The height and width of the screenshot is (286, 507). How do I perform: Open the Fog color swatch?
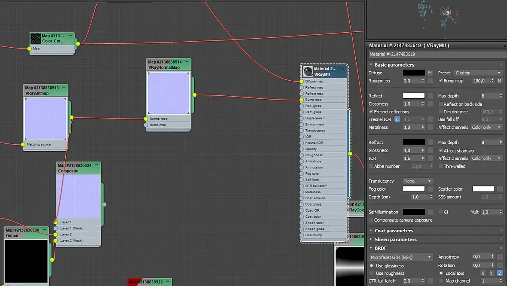pyautogui.click(x=414, y=189)
